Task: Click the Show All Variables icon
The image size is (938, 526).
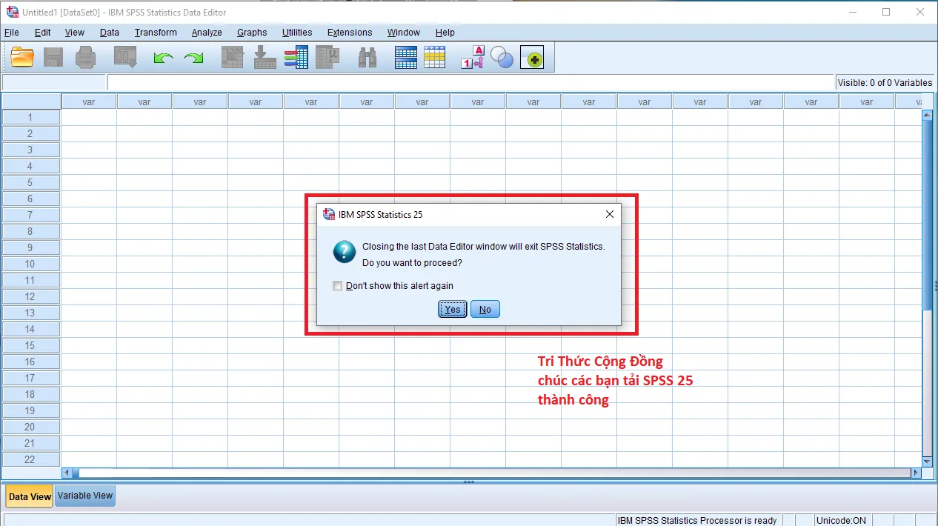Action: pos(533,57)
